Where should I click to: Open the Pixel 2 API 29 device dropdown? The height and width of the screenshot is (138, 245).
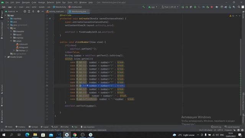pos(170,7)
